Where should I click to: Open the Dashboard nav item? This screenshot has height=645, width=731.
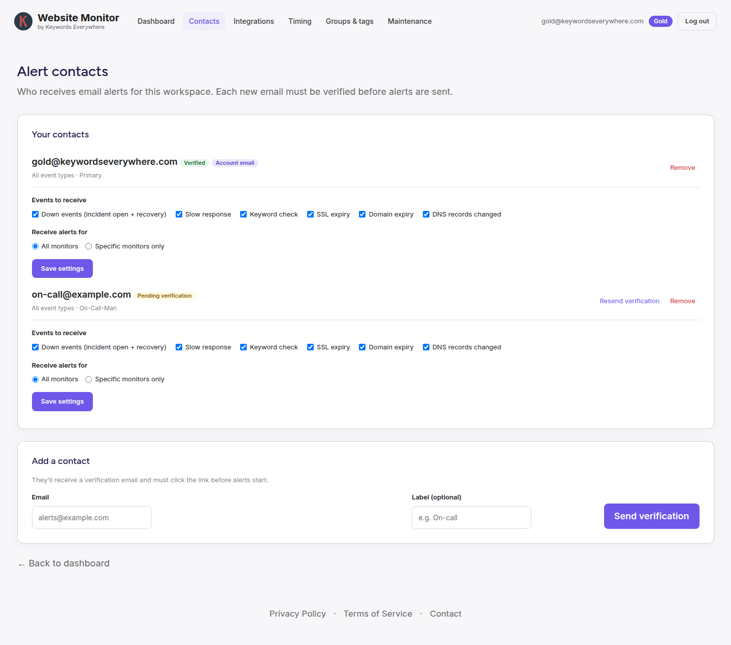click(x=156, y=21)
